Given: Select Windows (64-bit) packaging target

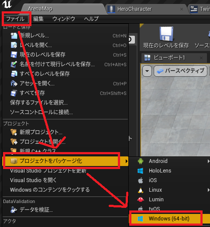Looking at the screenshot, I should point(169,219).
